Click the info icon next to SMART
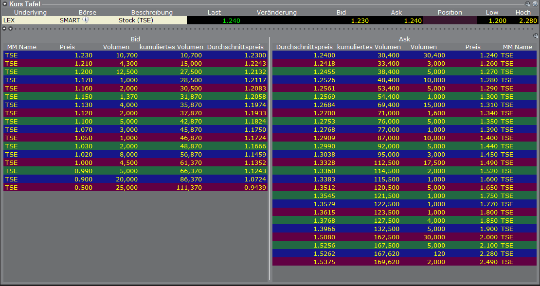Screen dimensions: 540x286 click(x=86, y=20)
